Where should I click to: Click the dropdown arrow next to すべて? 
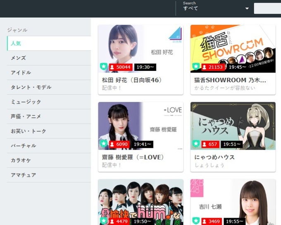(x=247, y=8)
